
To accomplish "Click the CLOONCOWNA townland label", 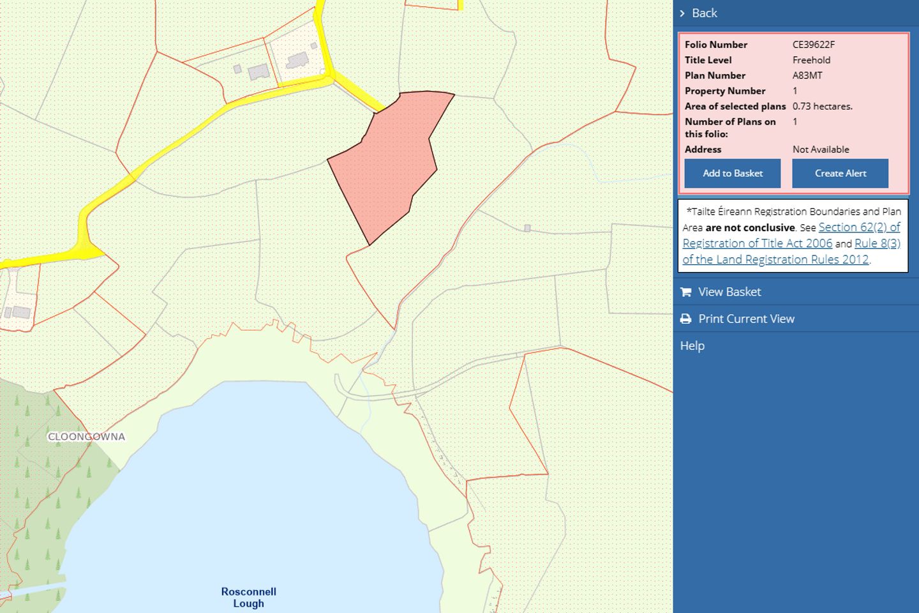I will [x=86, y=437].
